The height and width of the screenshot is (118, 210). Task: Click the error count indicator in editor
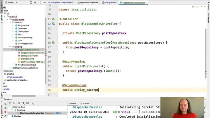tap(193, 7)
